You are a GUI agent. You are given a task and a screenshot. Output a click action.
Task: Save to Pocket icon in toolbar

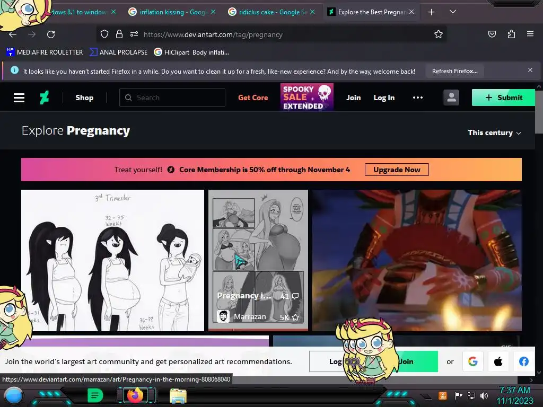pos(492,34)
